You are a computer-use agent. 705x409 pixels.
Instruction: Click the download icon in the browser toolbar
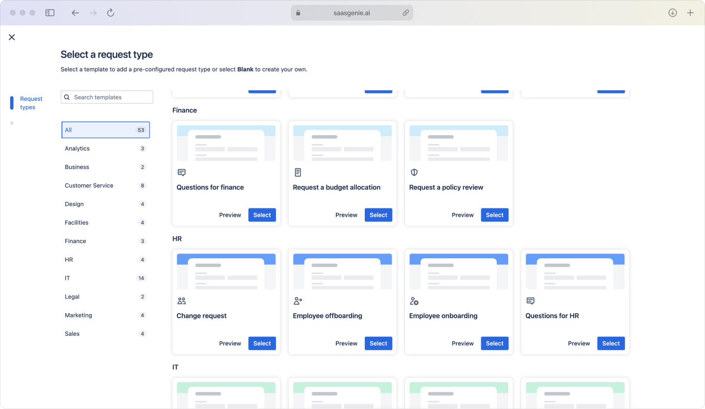673,12
